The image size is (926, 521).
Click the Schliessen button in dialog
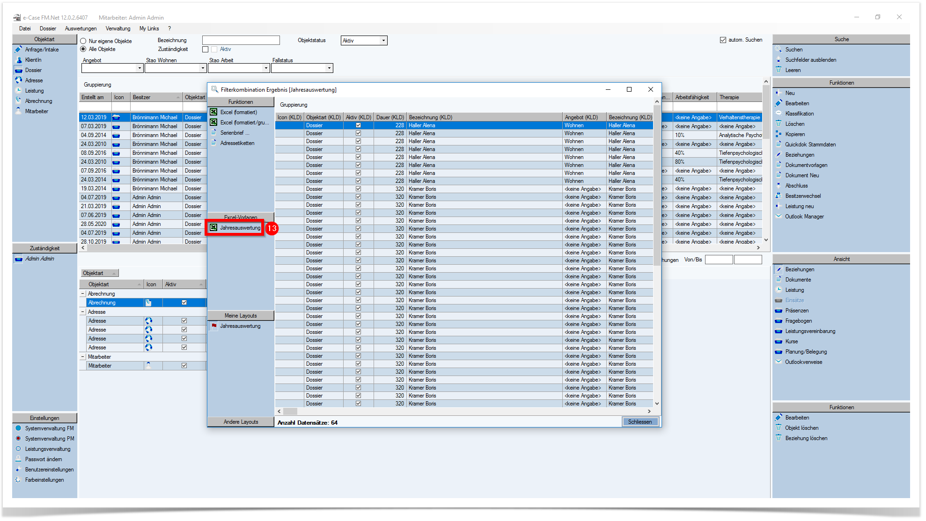click(x=640, y=422)
